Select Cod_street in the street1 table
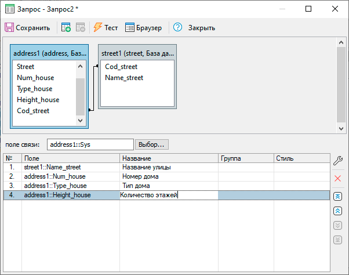This screenshot has width=349, height=275. (121, 67)
